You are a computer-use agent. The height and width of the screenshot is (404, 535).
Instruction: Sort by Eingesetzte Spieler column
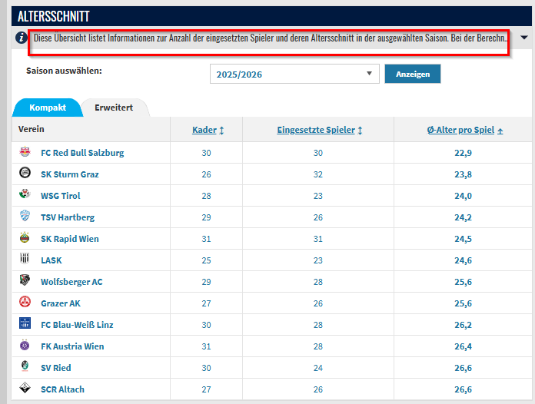319,131
